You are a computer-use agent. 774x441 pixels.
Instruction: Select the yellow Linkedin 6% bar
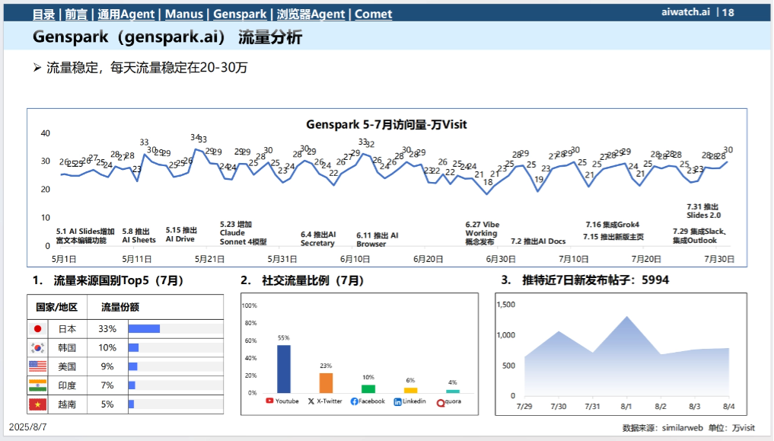tap(411, 390)
